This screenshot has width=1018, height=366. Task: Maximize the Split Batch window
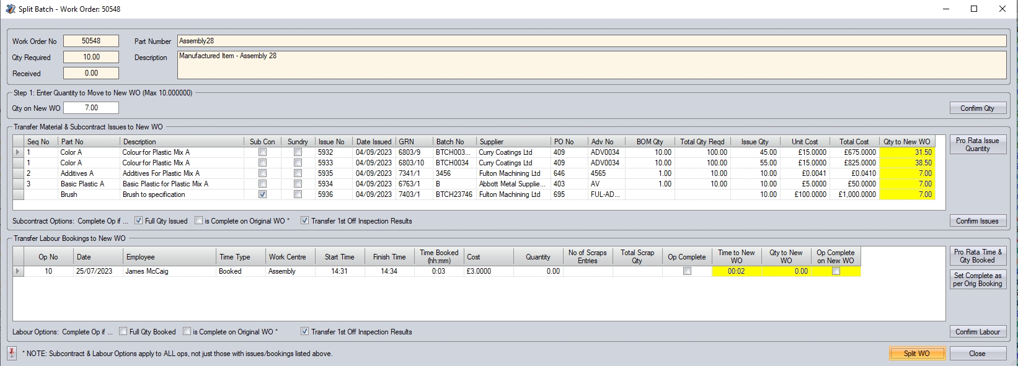[x=974, y=9]
